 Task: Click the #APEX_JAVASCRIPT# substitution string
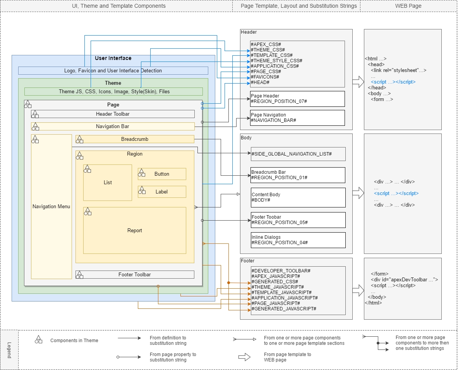(276, 276)
